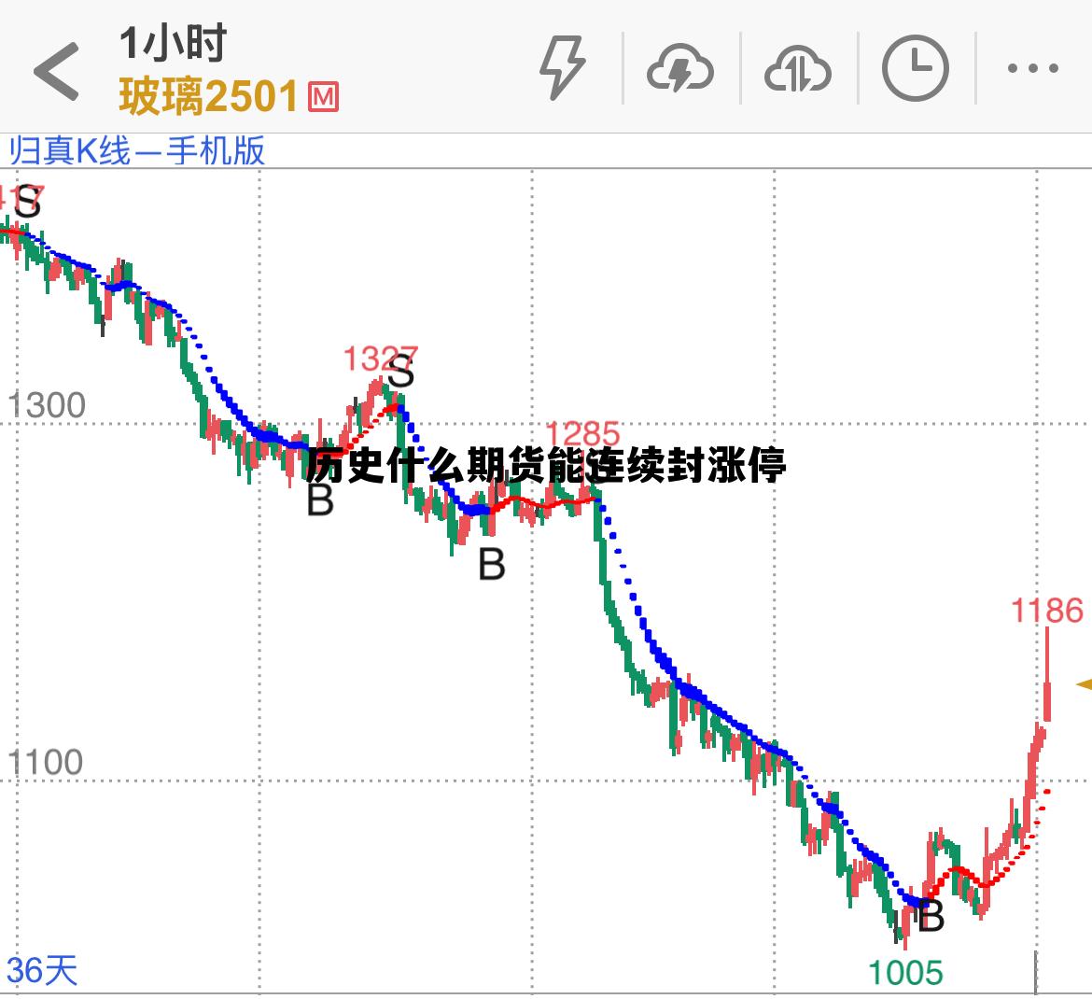Tap the lightning bolt quick trade icon
Screen dimensions: 1092x999
coord(562,68)
